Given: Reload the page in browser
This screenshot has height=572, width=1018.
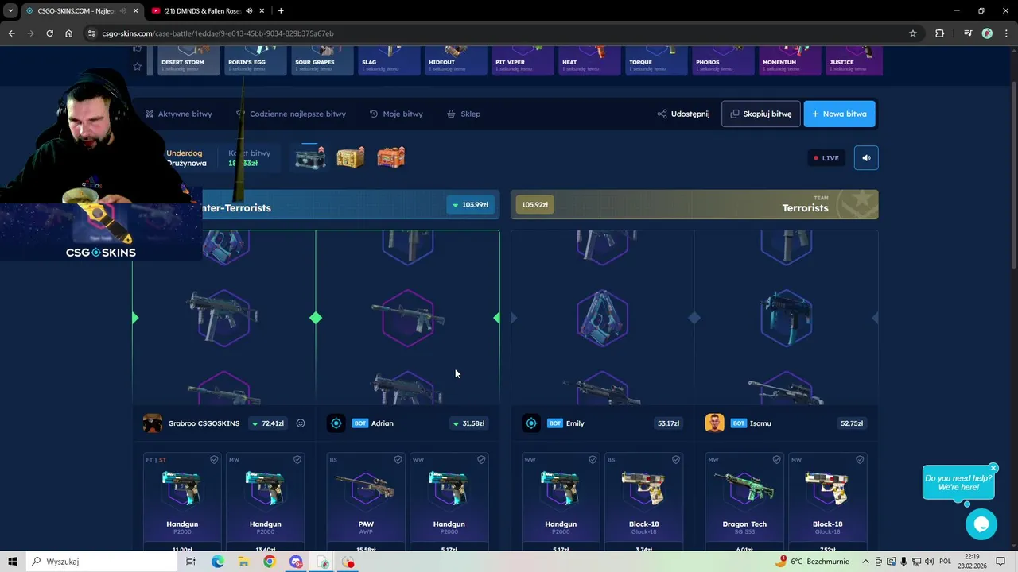Looking at the screenshot, I should (49, 33).
